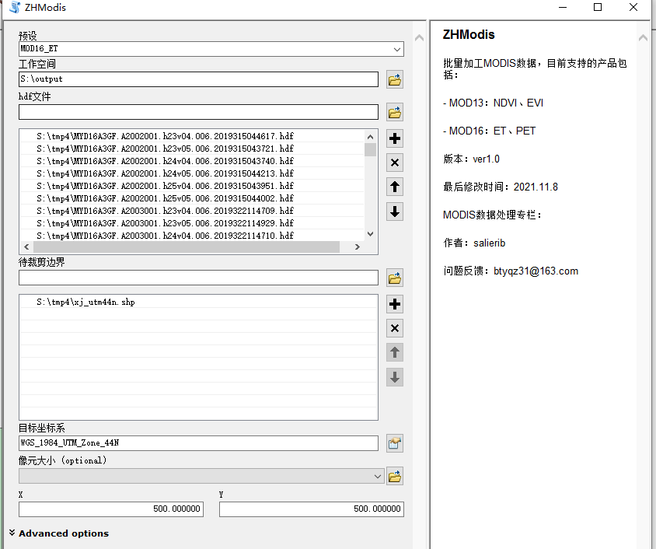Click the version text ver1.0
656x549 pixels.
point(486,159)
